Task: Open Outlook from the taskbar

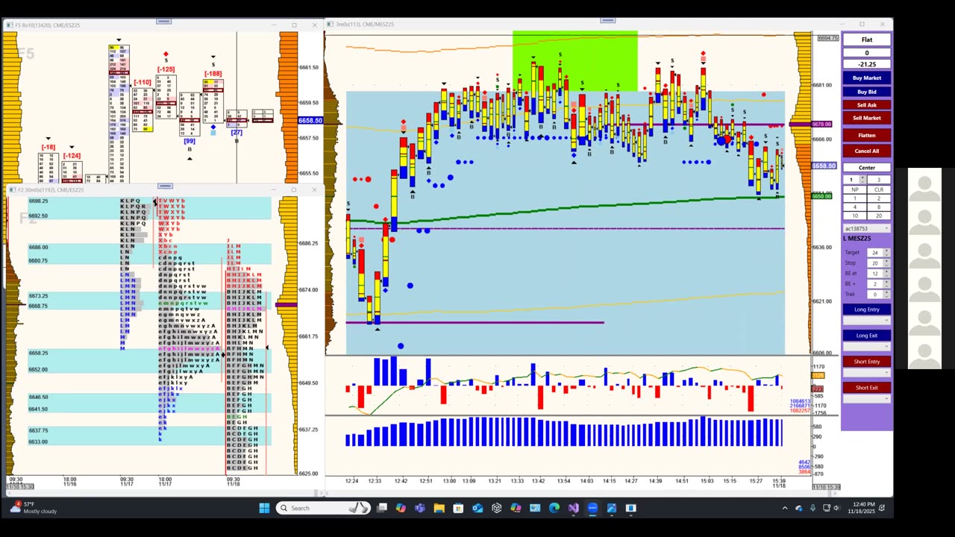Action: pyautogui.click(x=477, y=508)
